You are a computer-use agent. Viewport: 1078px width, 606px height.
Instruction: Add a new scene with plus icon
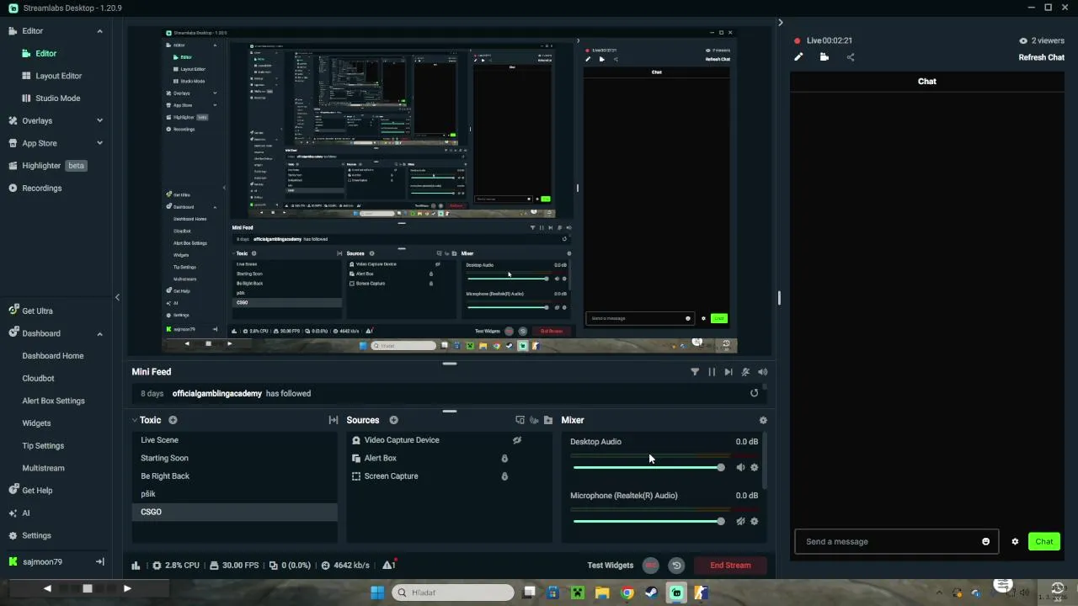pos(173,420)
